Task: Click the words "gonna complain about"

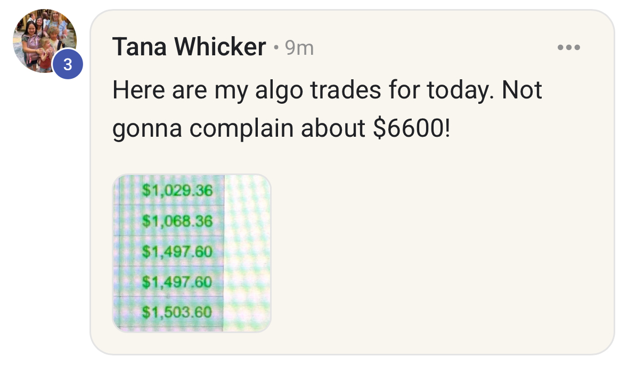Action: click(239, 129)
